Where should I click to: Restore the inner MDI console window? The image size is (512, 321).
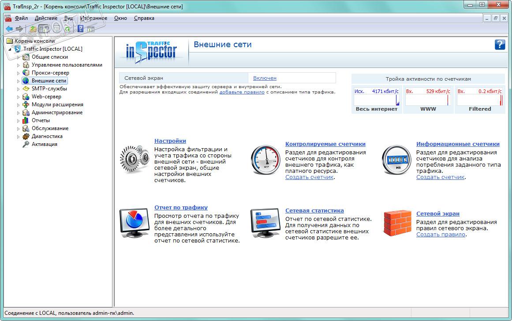coord(495,18)
